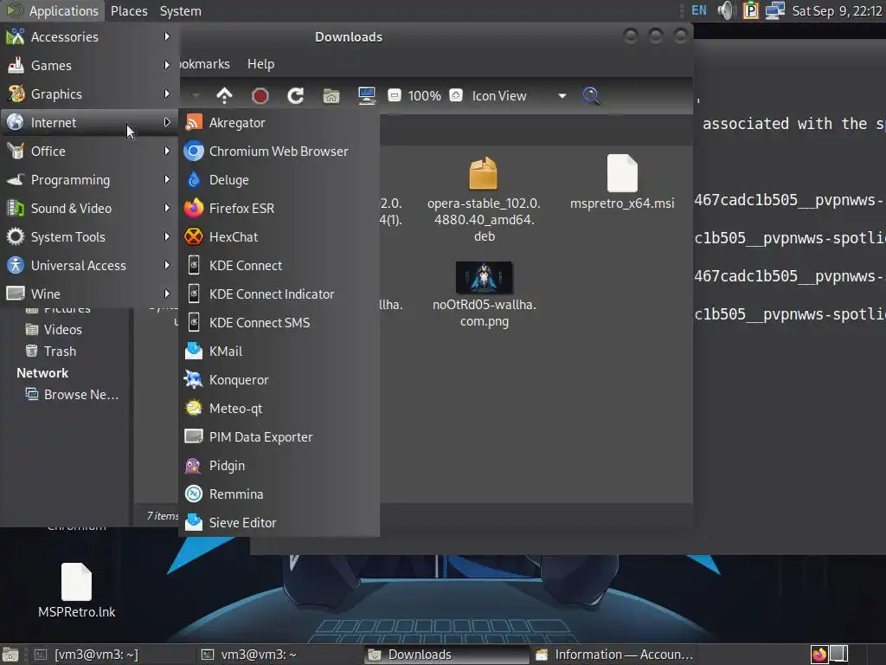
Task: Select the opera-stable deb package file
Action: click(484, 200)
